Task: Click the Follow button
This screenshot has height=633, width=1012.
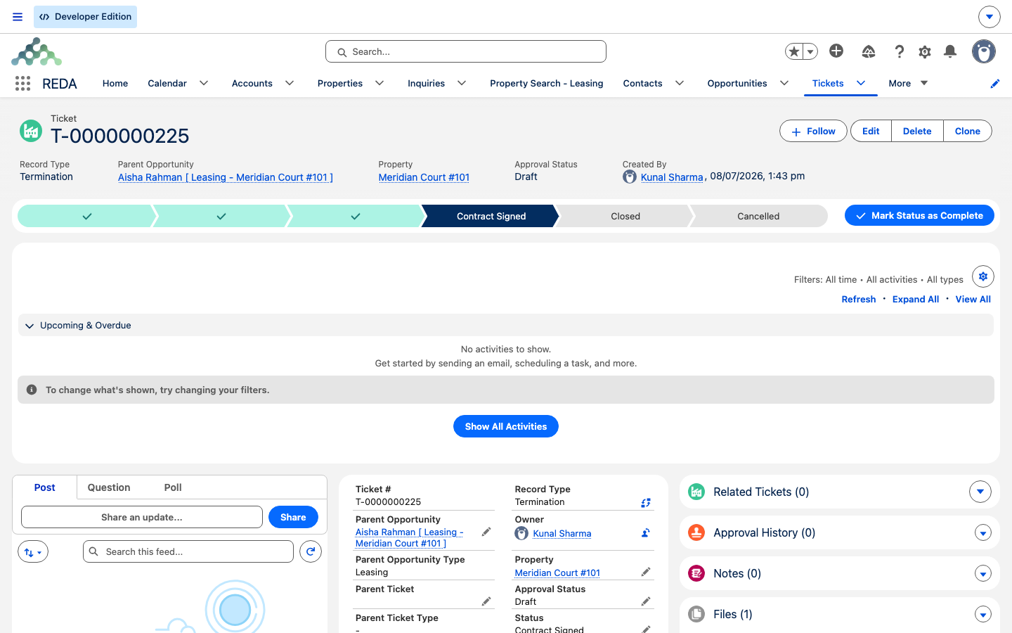Action: pos(813,132)
